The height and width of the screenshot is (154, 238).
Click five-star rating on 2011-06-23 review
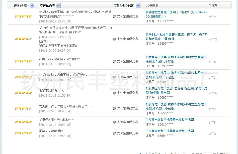(23, 16)
